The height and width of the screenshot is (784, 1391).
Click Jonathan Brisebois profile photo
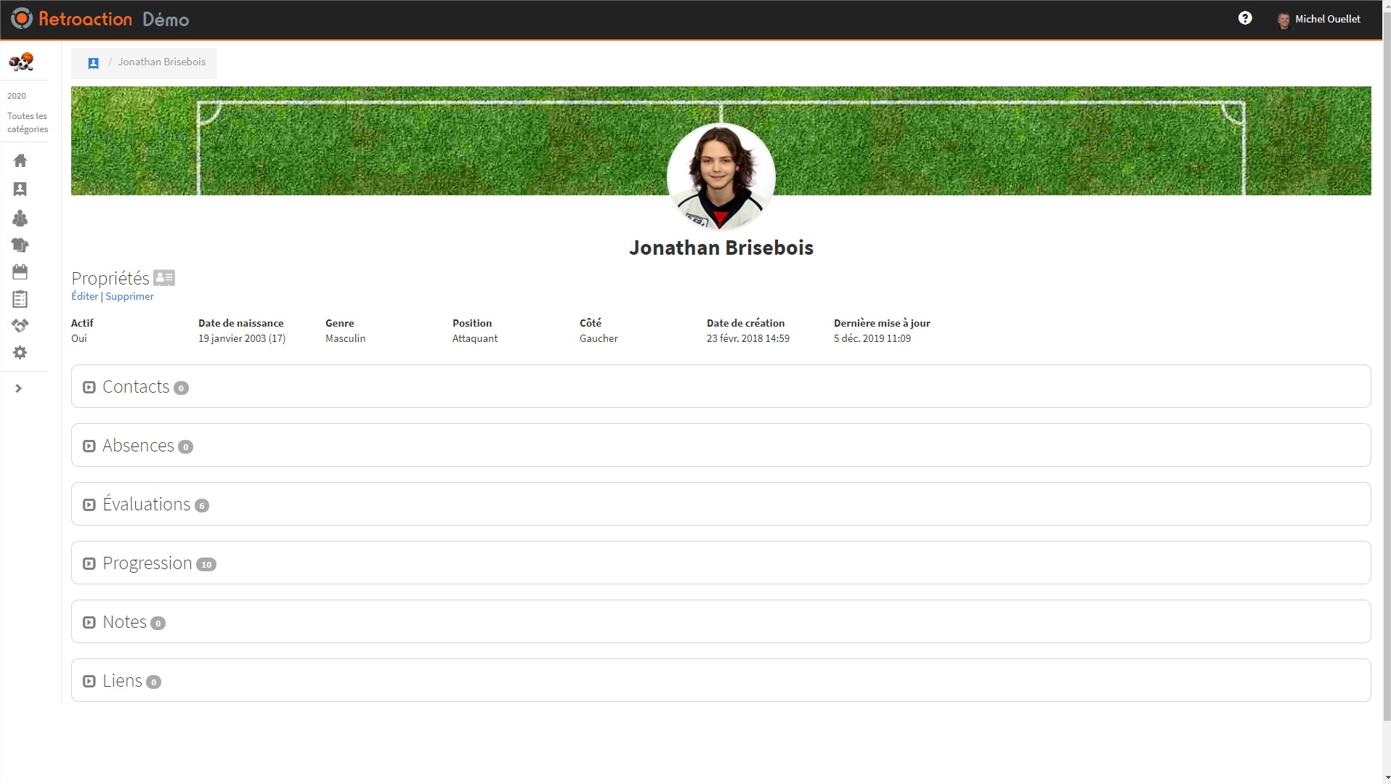click(x=721, y=177)
